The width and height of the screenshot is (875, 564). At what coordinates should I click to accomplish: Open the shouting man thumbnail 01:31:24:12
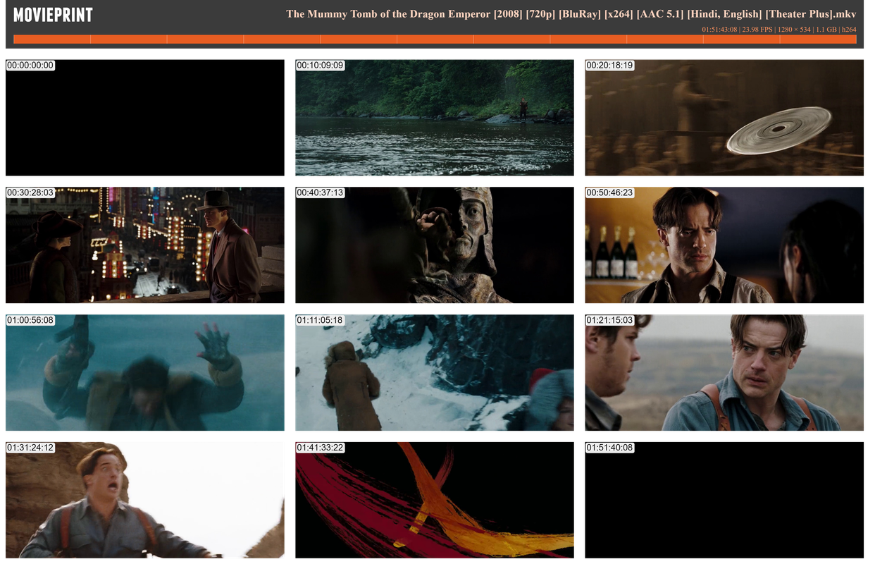point(145,501)
